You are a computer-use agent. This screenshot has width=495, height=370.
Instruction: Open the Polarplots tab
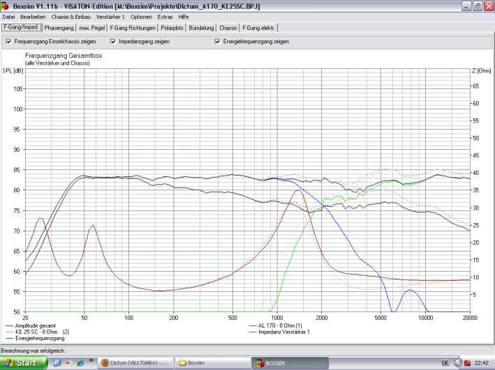[172, 29]
